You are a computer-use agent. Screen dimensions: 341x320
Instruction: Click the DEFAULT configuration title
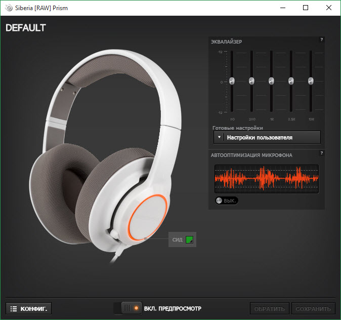pos(26,28)
